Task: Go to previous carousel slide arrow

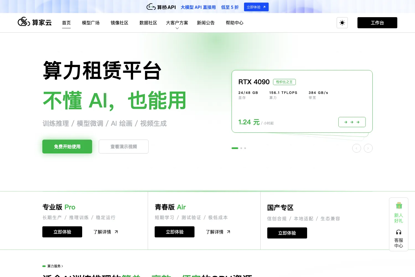Action: click(357, 148)
